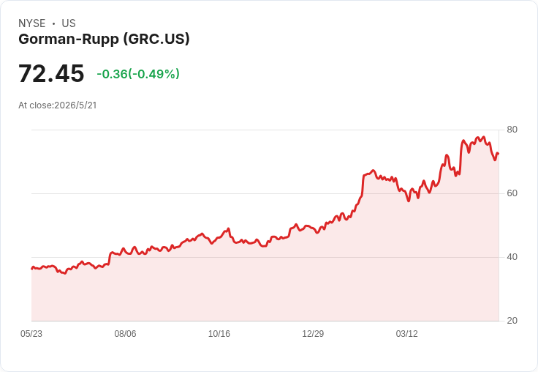Click the Gorman-Rupp (GRC.US) title
538x372 pixels.
pos(104,40)
